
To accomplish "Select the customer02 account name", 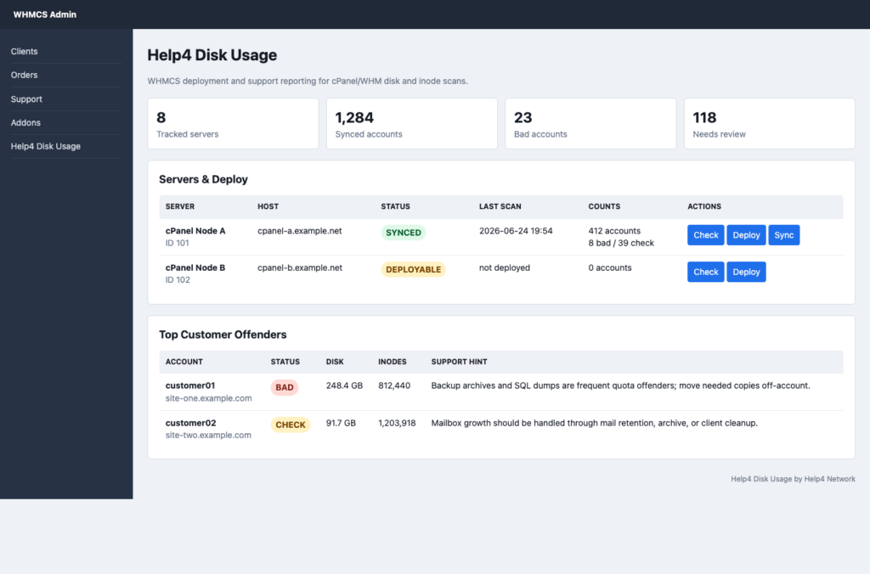I will coord(190,423).
